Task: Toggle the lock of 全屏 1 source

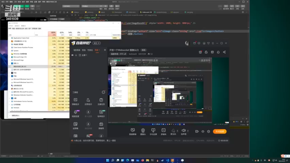Action: click(x=76, y=55)
